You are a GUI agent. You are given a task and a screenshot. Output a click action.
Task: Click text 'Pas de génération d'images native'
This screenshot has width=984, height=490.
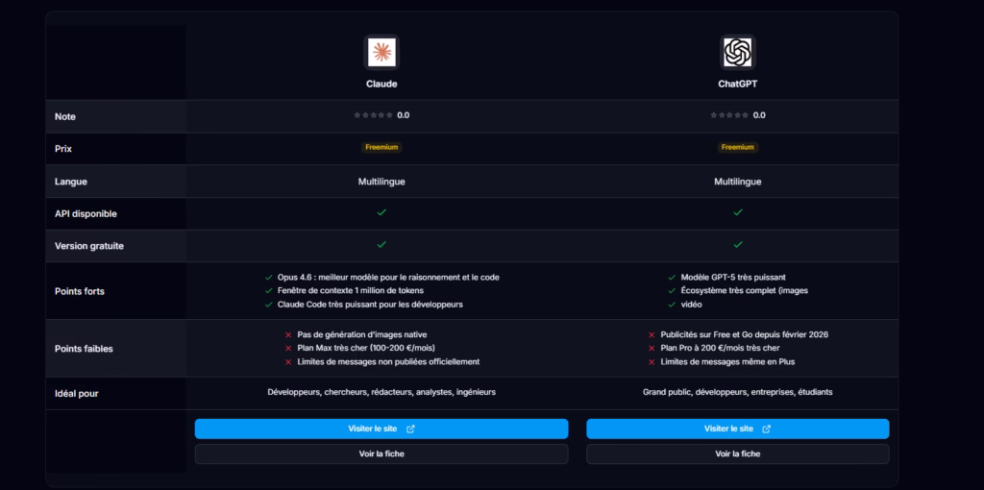click(x=362, y=335)
